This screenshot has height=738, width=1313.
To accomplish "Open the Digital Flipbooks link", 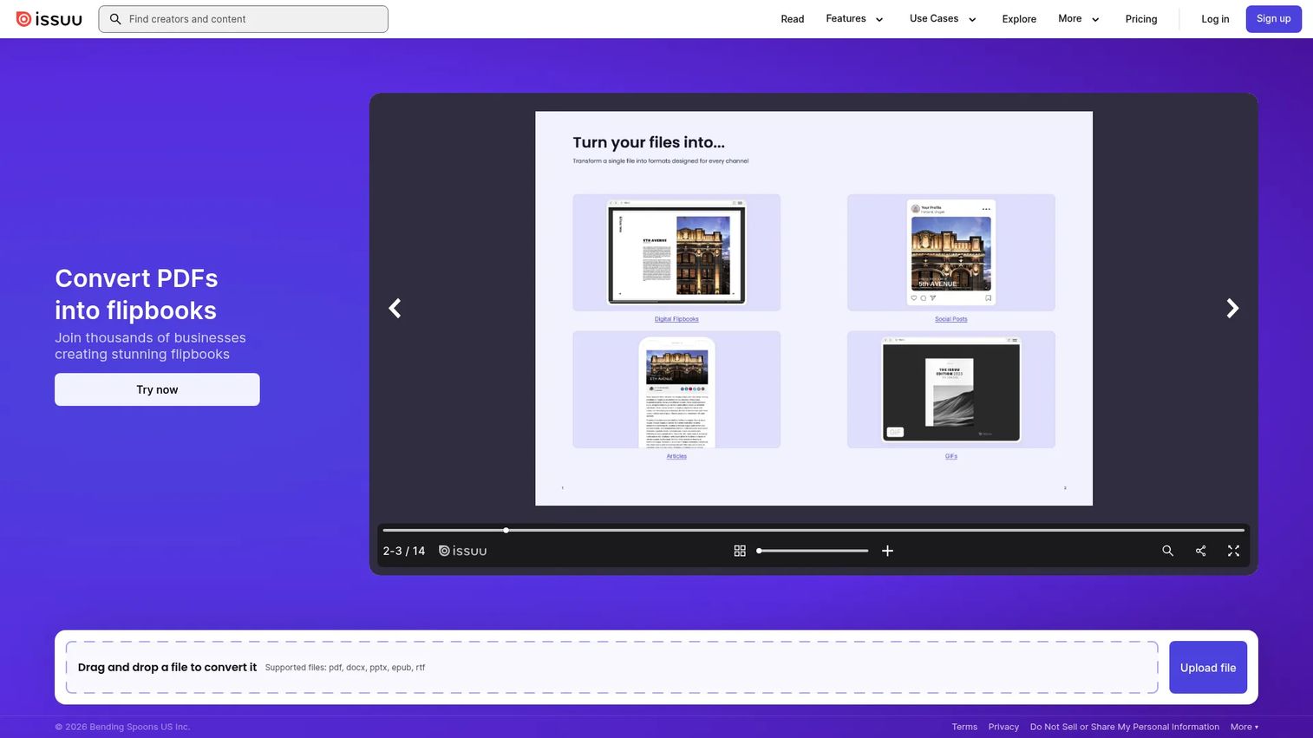I will point(676,319).
